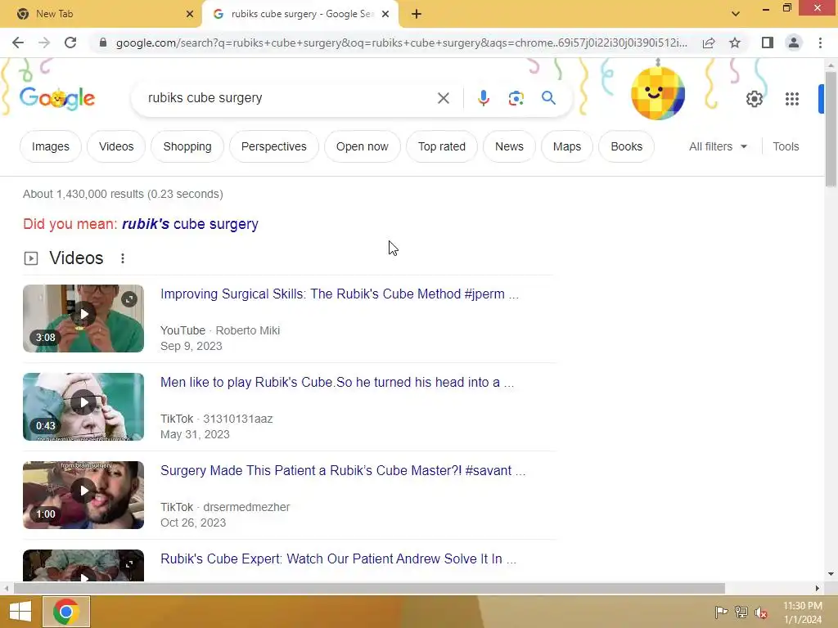This screenshot has height=628, width=838.
Task: Open Men like to play Rubik's Cube link
Action: coord(337,383)
